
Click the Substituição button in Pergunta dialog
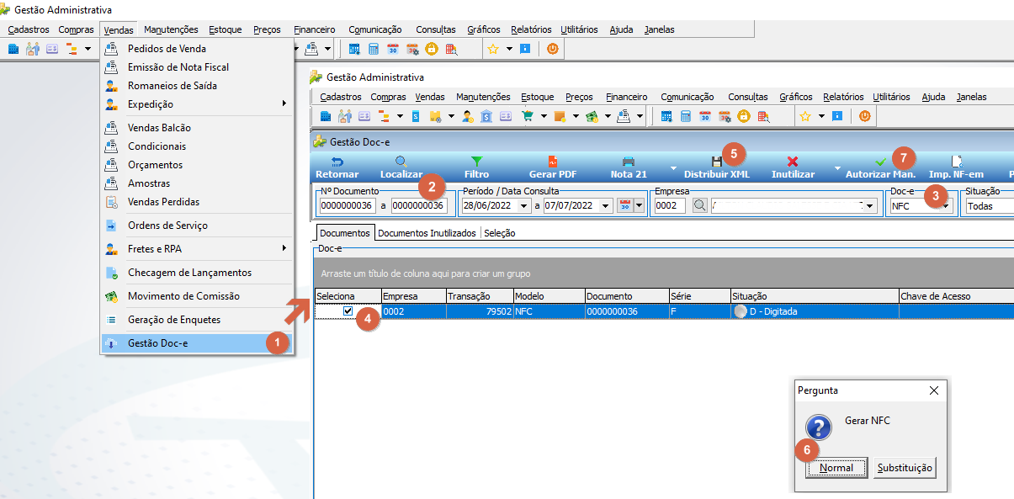[905, 468]
